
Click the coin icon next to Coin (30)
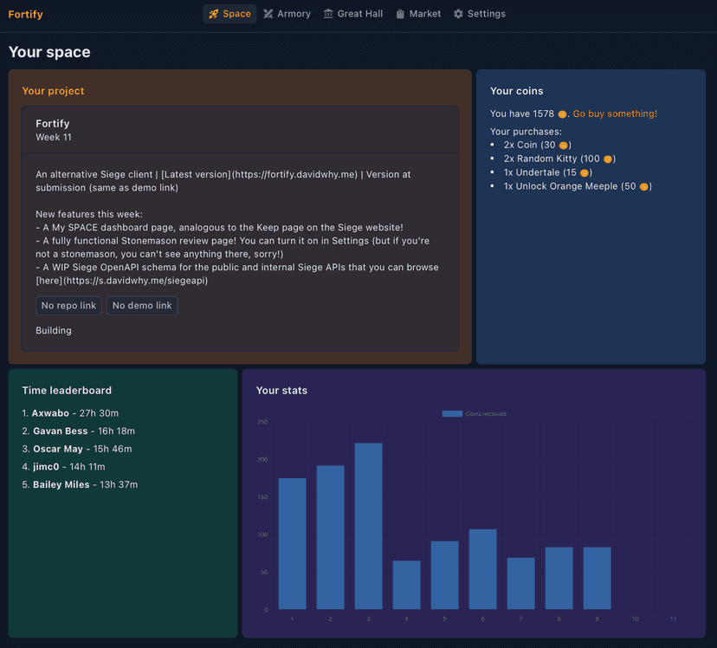click(x=564, y=146)
